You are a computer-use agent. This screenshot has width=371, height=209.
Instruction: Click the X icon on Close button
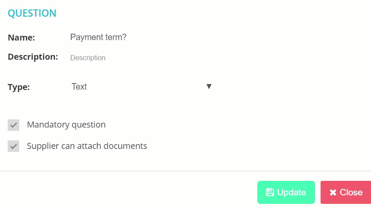point(333,192)
